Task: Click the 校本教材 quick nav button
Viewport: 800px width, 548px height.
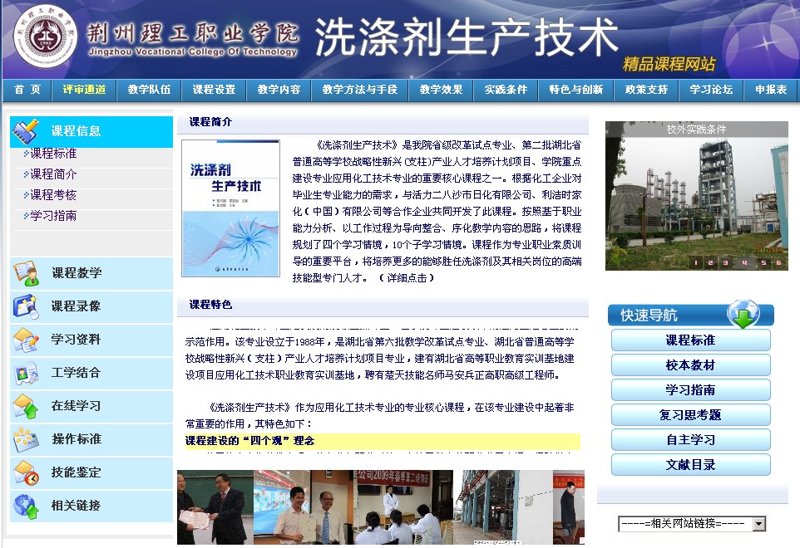Action: (x=690, y=365)
